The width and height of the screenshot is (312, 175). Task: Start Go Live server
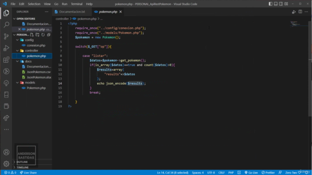pyautogui.click(x=251, y=173)
